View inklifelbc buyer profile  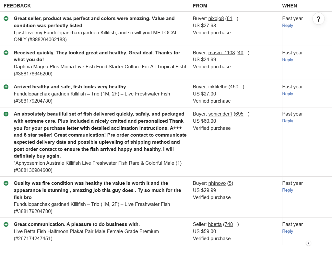218,87
